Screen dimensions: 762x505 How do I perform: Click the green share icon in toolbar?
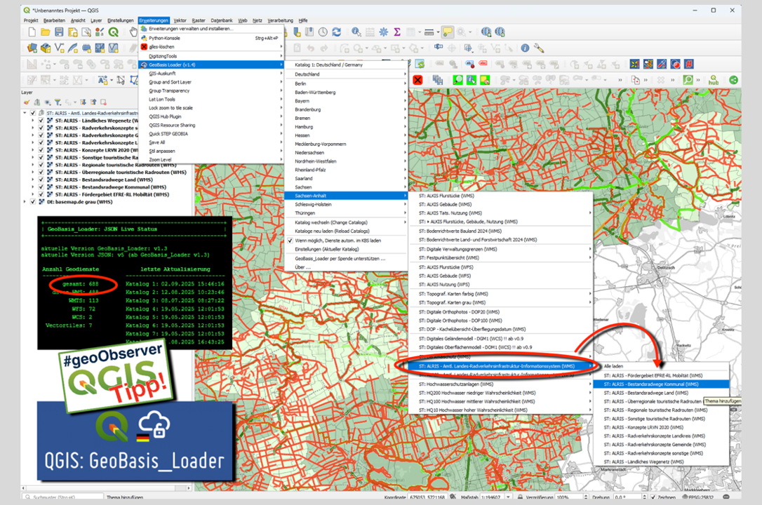pos(733,80)
